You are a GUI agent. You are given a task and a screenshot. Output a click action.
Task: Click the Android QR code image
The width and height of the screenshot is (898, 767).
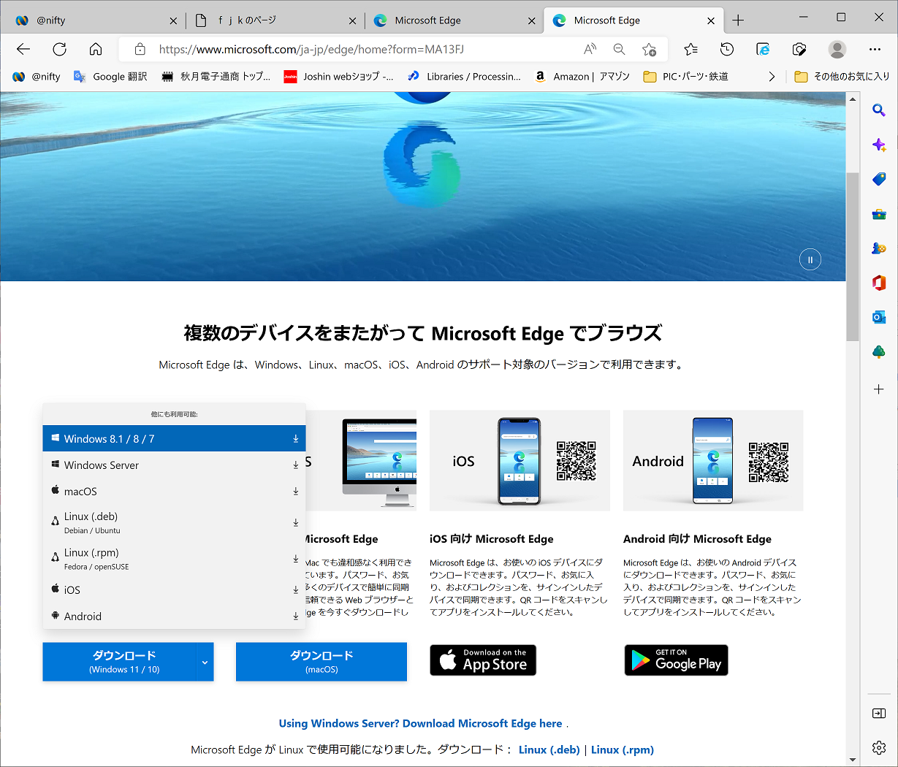coord(769,462)
